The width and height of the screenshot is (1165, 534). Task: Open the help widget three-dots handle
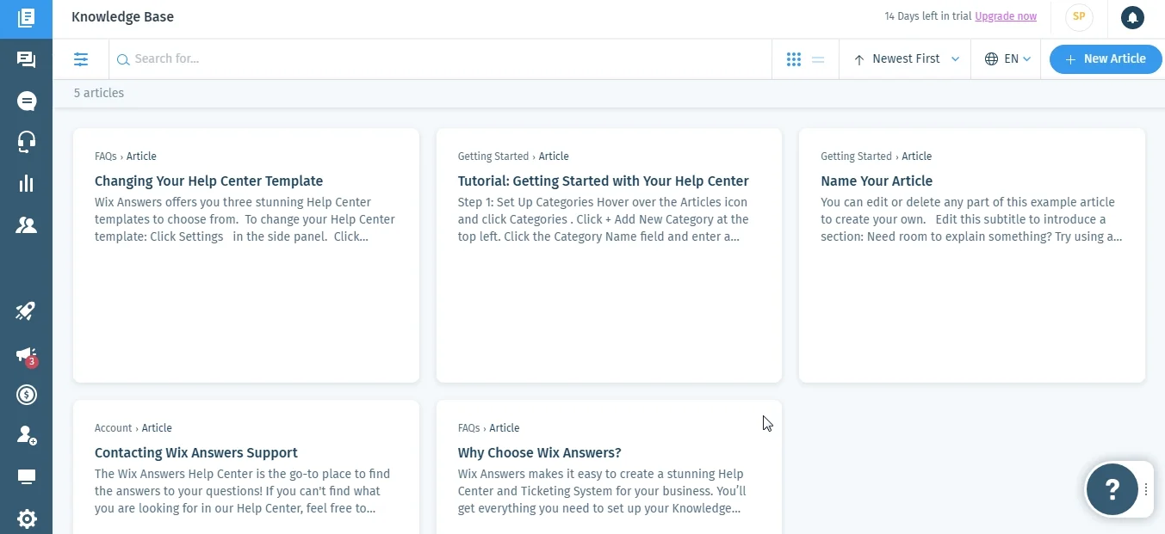click(1146, 489)
